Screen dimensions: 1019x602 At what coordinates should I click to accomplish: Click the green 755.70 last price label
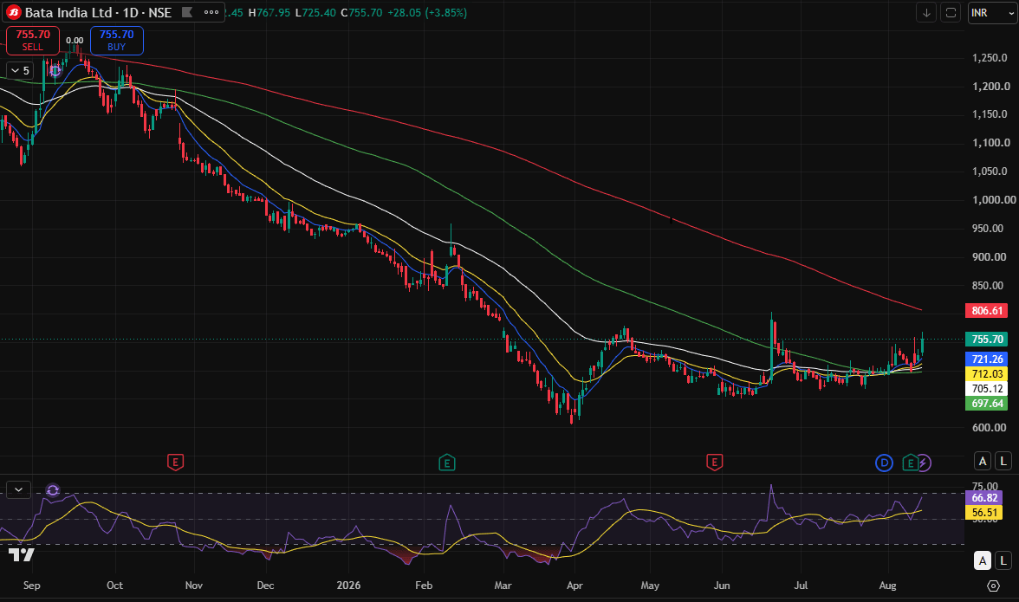click(x=987, y=339)
